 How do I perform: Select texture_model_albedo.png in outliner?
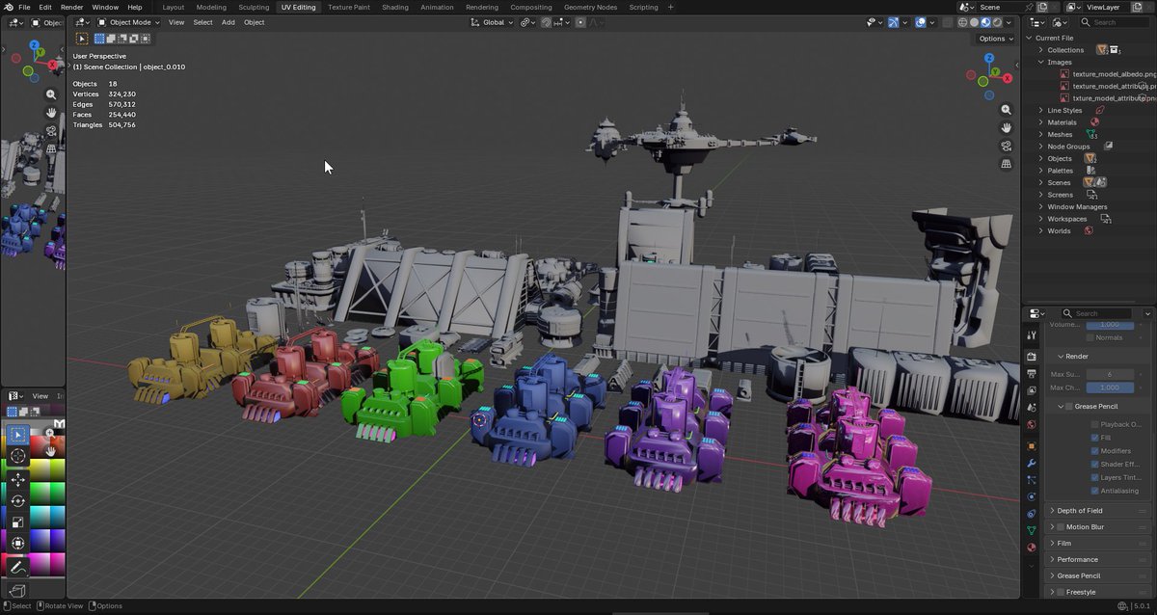tap(1114, 74)
